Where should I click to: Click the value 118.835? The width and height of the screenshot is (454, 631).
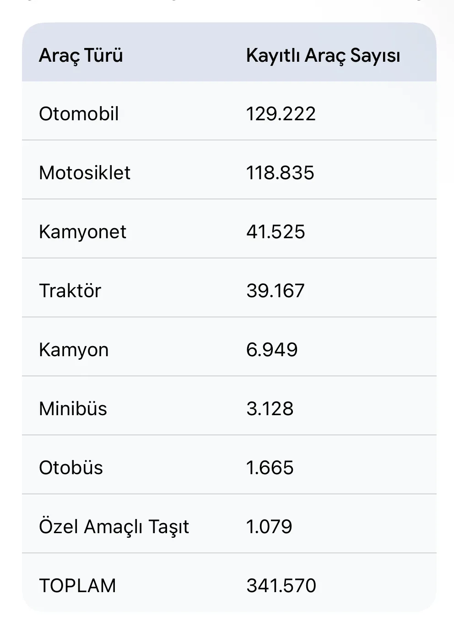pos(280,173)
